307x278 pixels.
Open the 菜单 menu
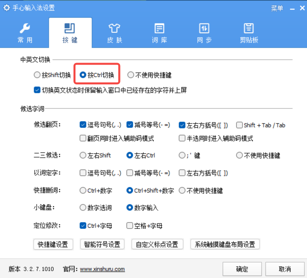coord(277,8)
